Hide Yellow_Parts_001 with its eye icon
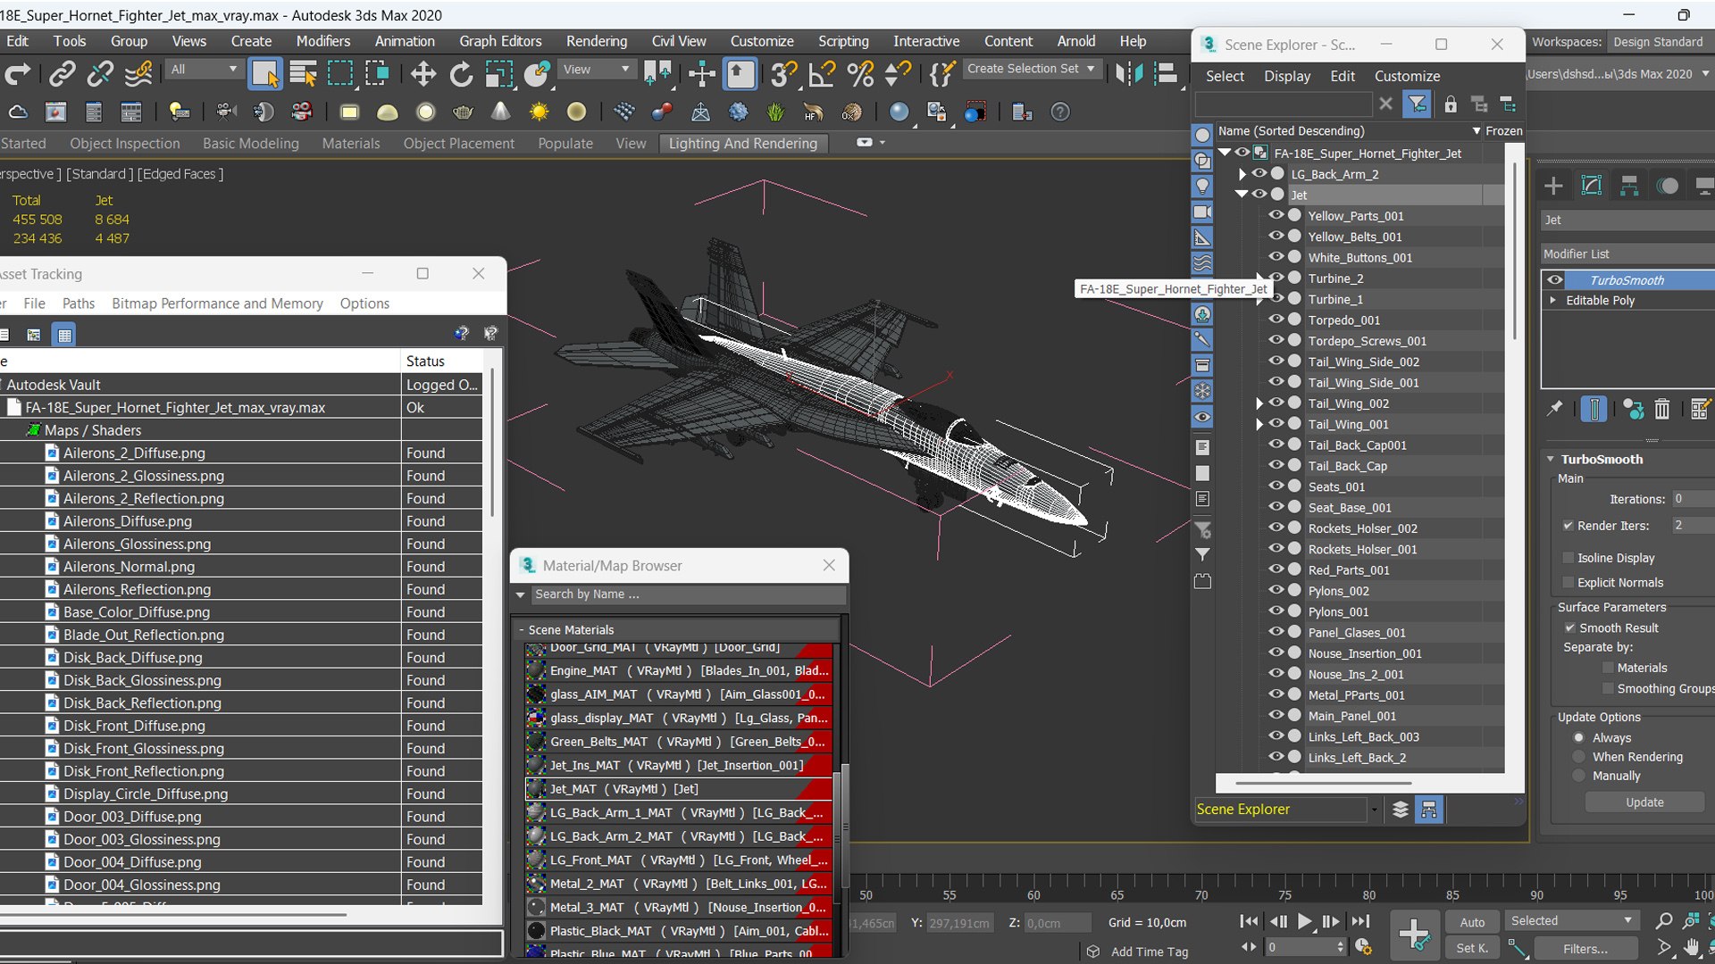This screenshot has width=1715, height=964. 1276,215
